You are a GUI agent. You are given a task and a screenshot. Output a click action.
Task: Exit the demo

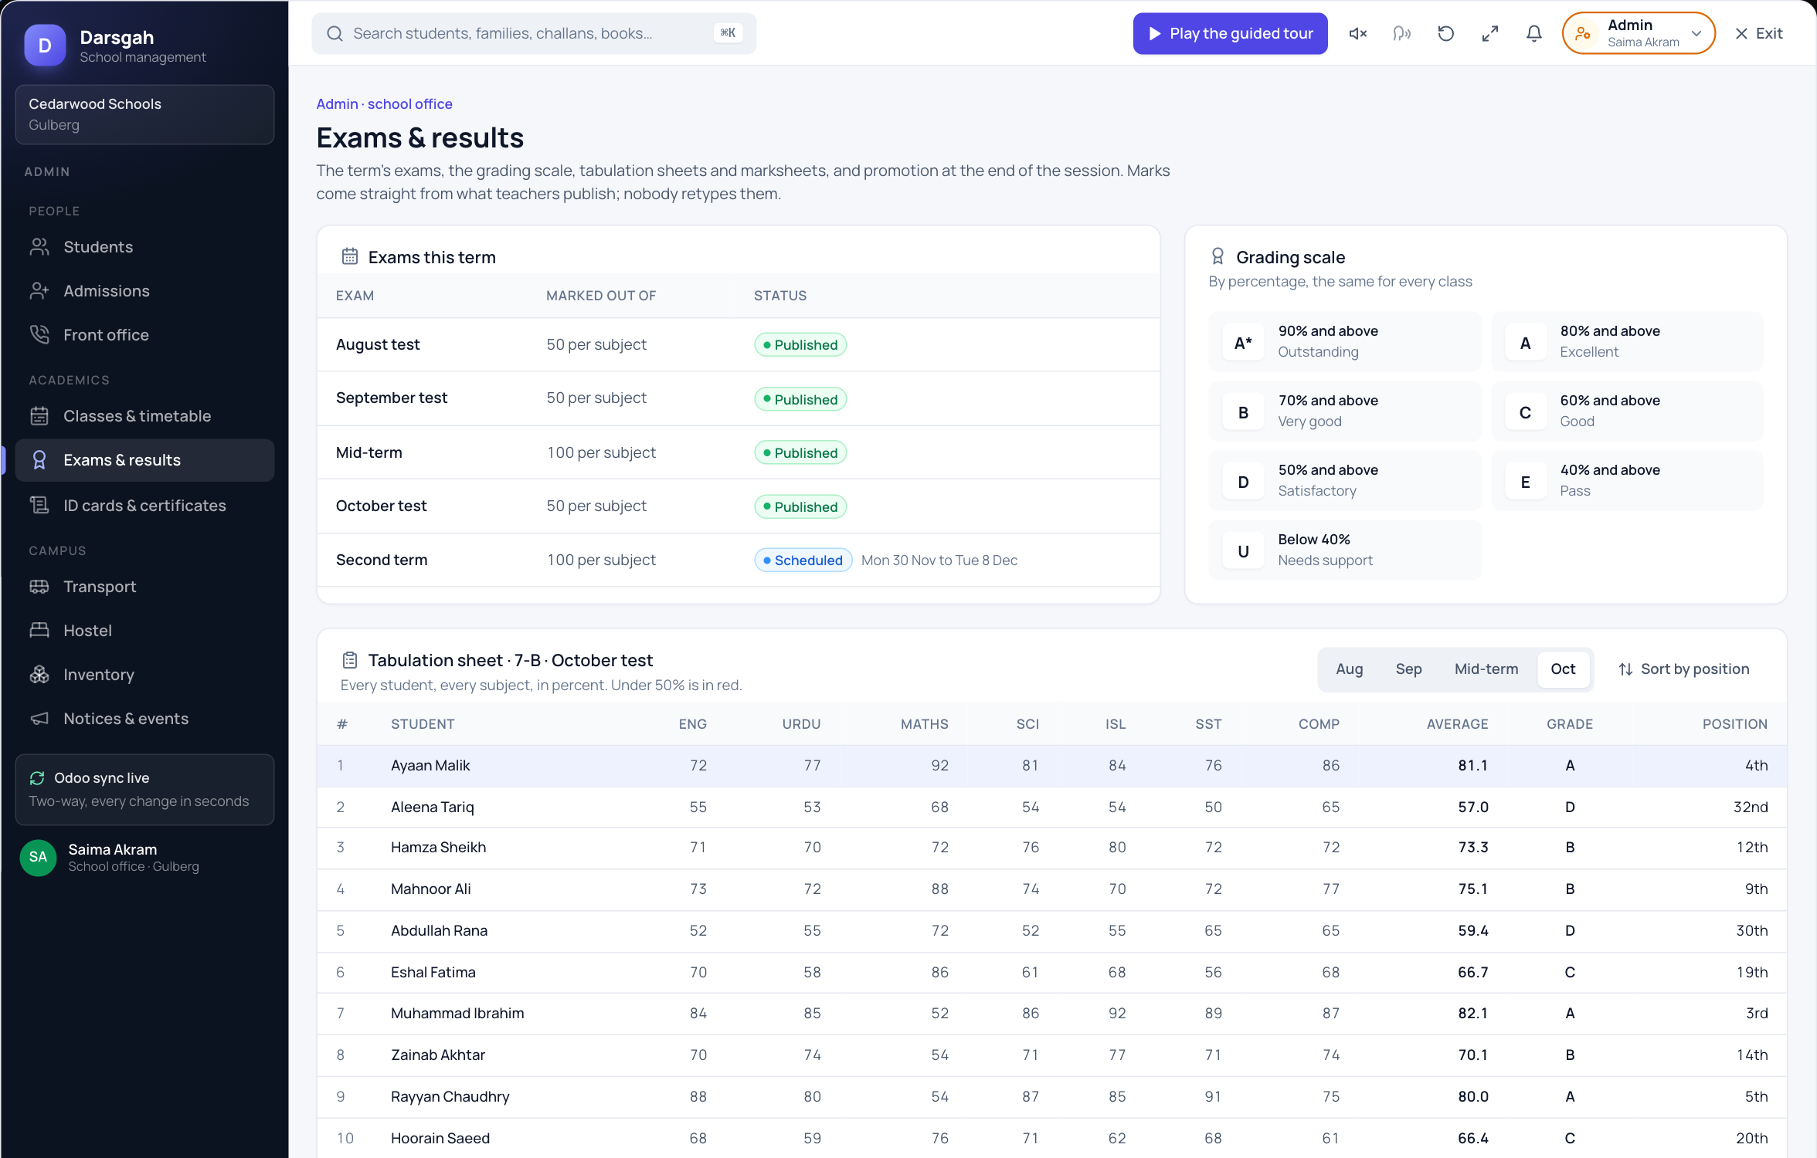[1758, 33]
